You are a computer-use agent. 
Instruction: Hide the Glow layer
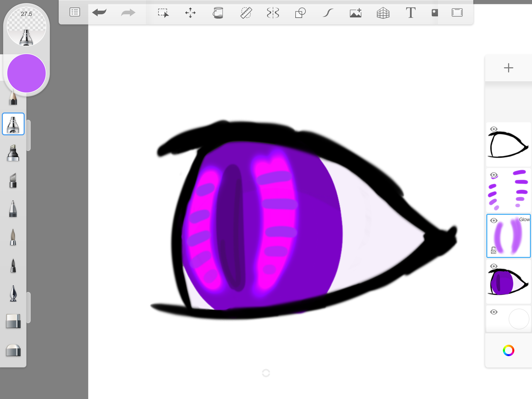(x=494, y=221)
